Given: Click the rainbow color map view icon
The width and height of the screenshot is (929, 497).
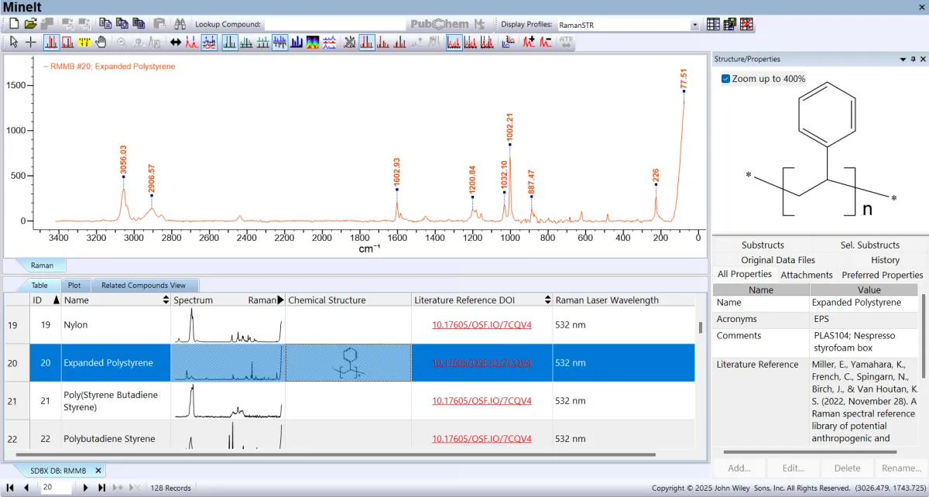Looking at the screenshot, I should pyautogui.click(x=313, y=43).
